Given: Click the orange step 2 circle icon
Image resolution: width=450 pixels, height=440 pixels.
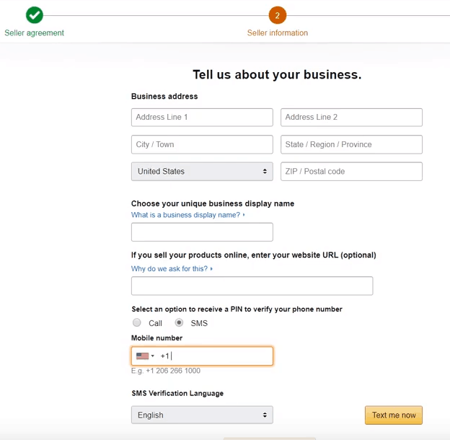Looking at the screenshot, I should pos(277,15).
